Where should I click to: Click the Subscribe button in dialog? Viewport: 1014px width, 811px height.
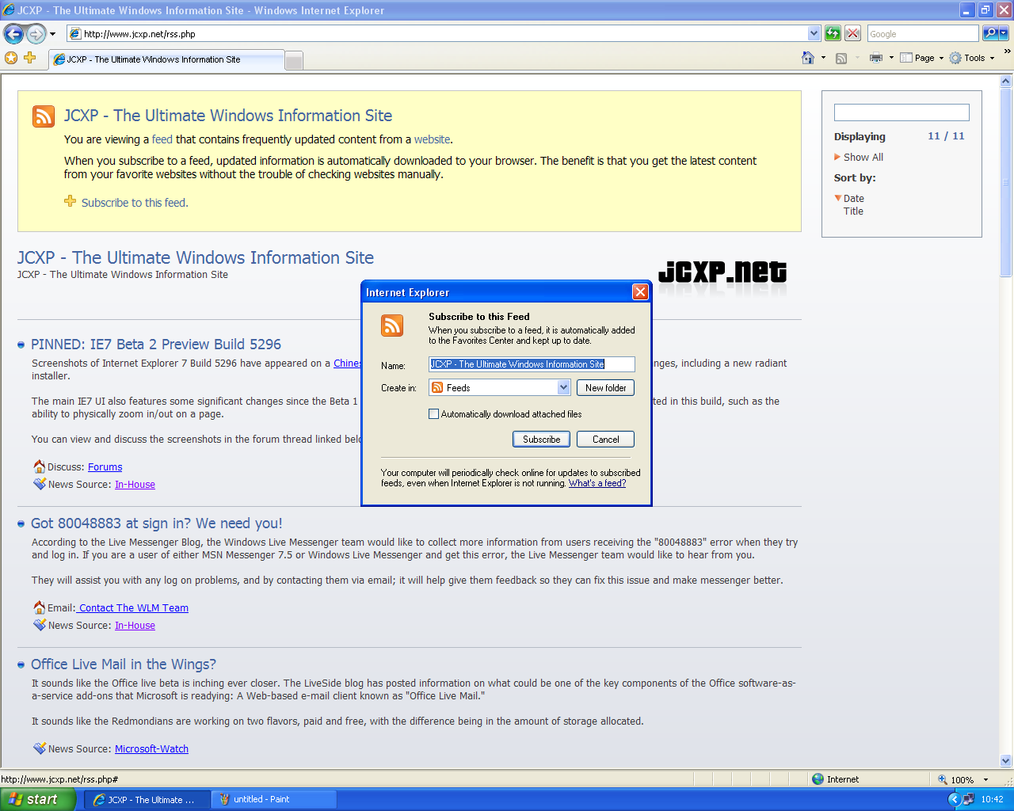(x=541, y=439)
